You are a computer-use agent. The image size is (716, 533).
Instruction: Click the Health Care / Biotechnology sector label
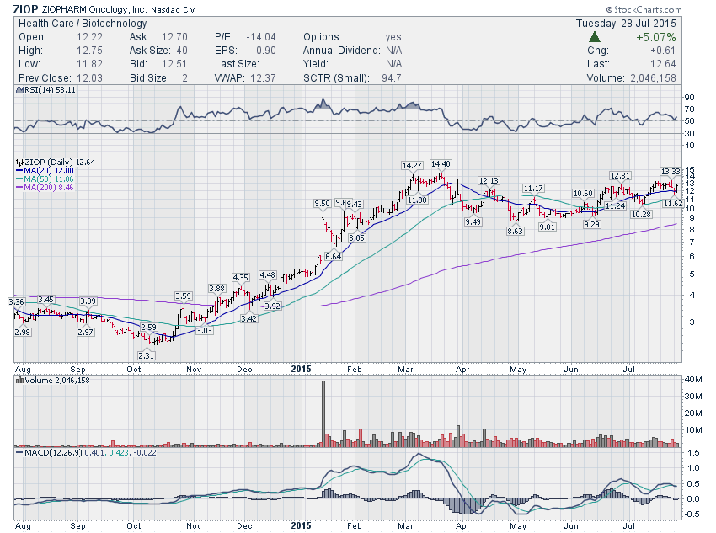(83, 24)
